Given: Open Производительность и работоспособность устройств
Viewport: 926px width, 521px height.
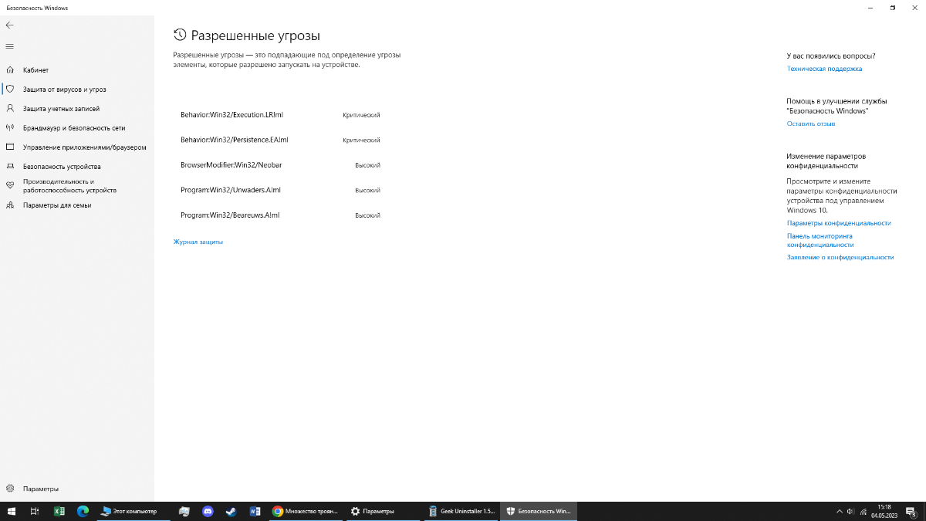Looking at the screenshot, I should [77, 185].
